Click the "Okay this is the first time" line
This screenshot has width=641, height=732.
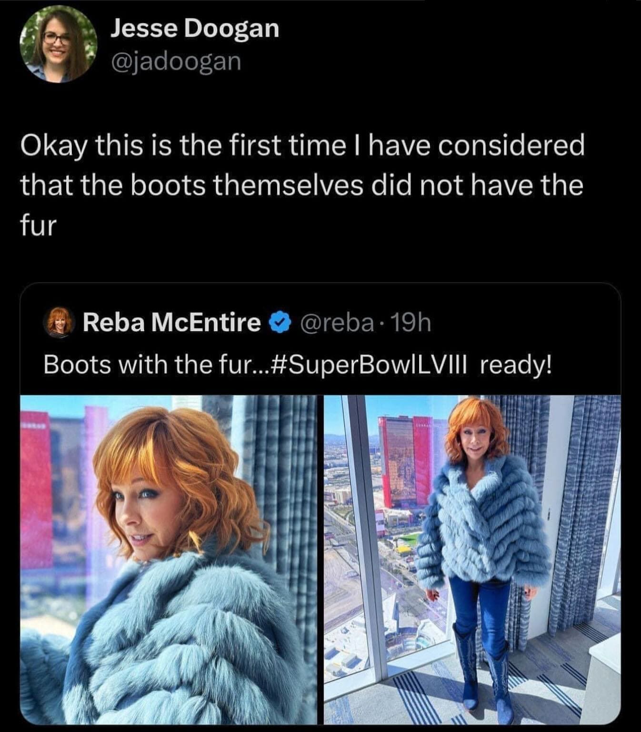click(302, 145)
